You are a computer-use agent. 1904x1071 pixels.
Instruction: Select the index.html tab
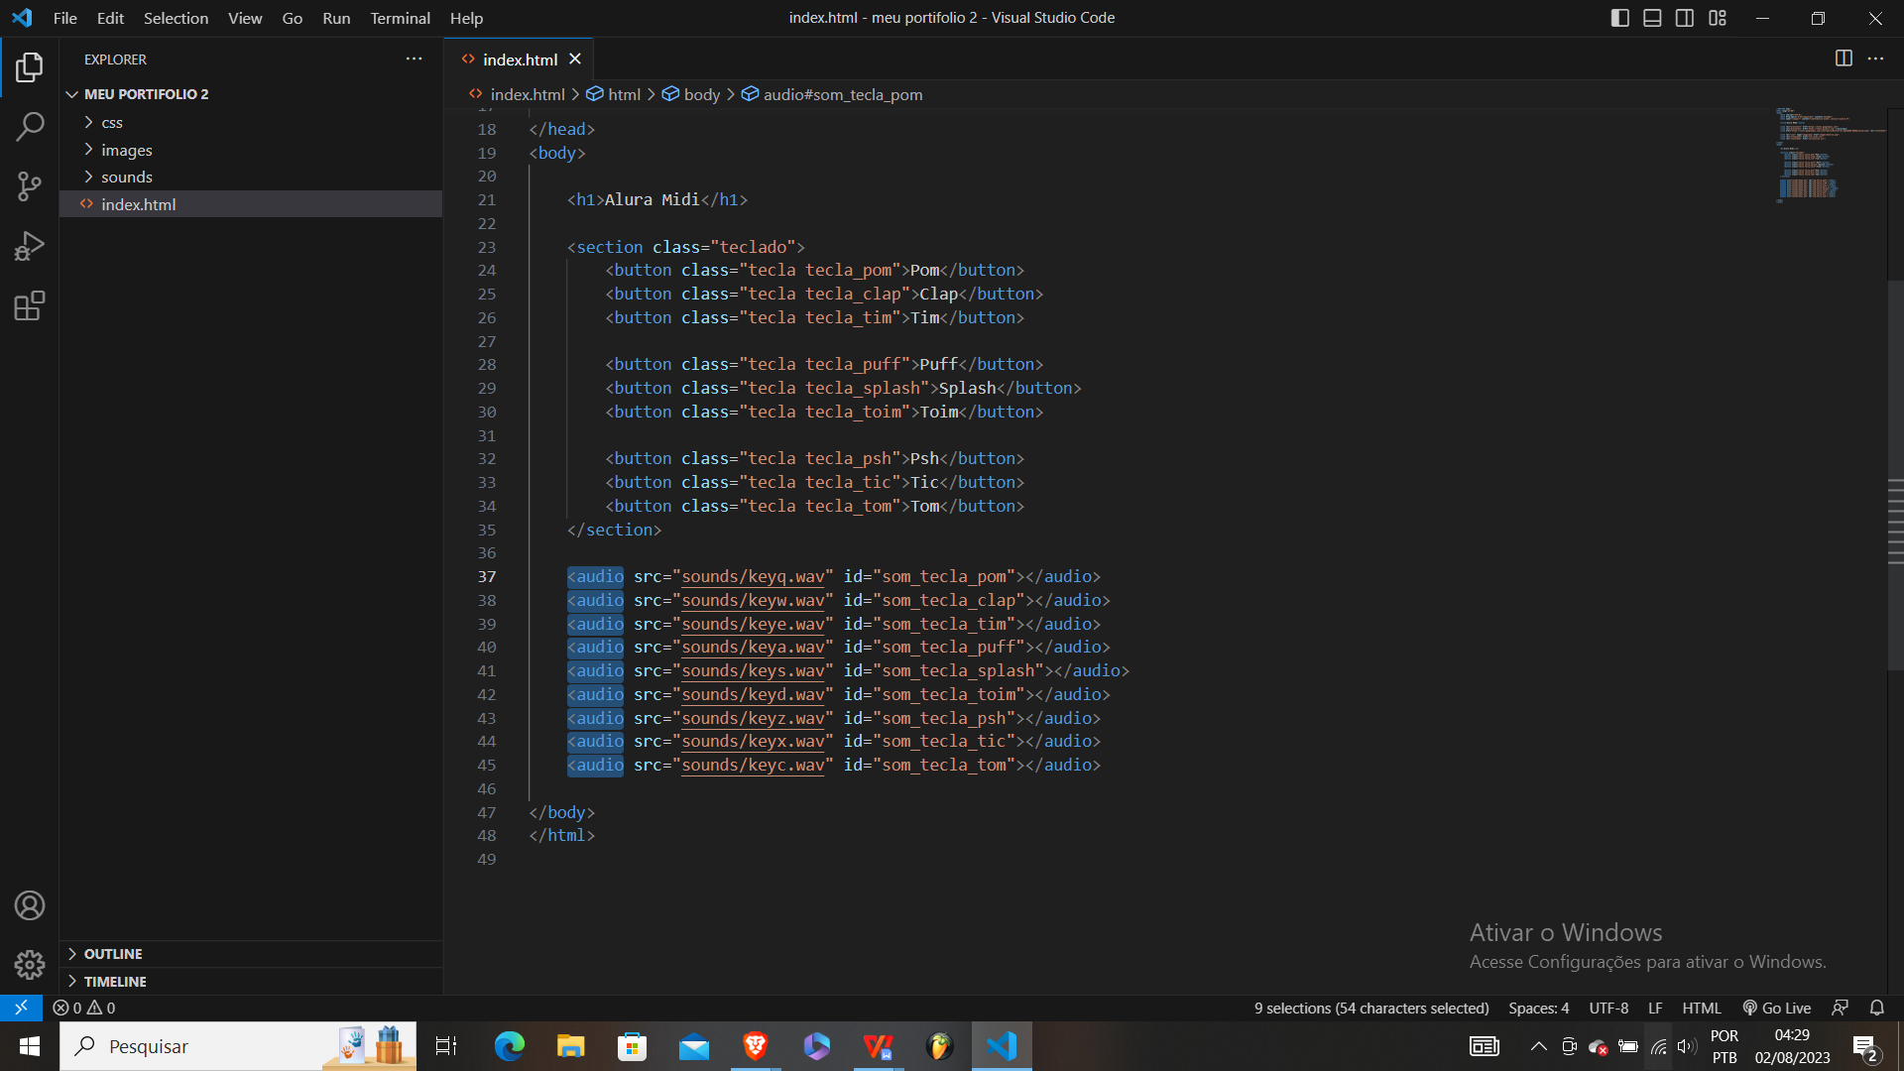pyautogui.click(x=521, y=59)
